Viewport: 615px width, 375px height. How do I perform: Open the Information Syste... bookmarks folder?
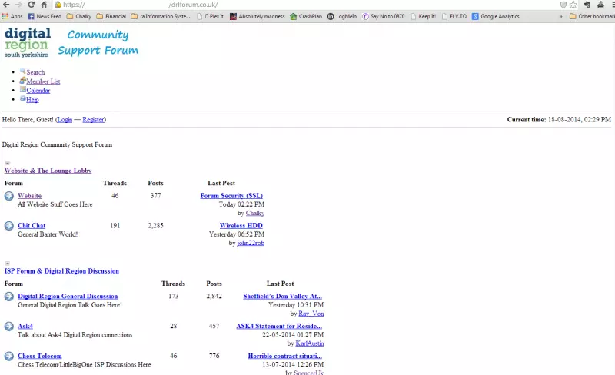(x=161, y=16)
